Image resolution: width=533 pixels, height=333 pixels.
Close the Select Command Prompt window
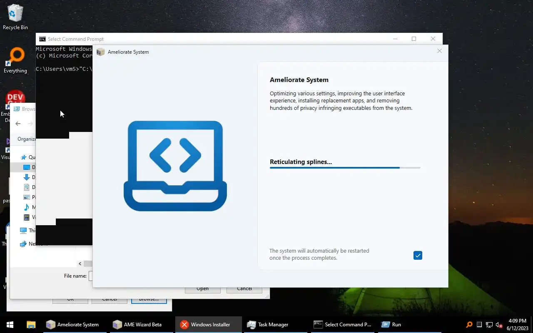pyautogui.click(x=433, y=39)
